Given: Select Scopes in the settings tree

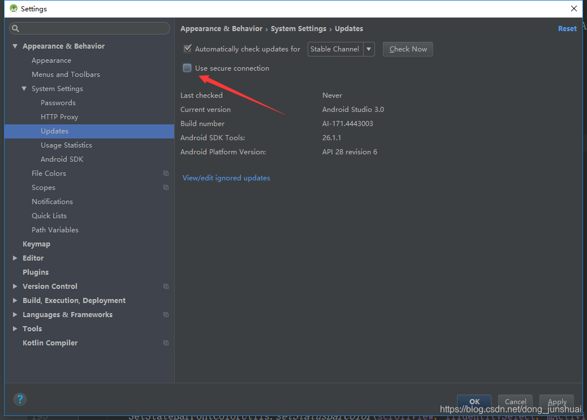Looking at the screenshot, I should pyautogui.click(x=44, y=188).
